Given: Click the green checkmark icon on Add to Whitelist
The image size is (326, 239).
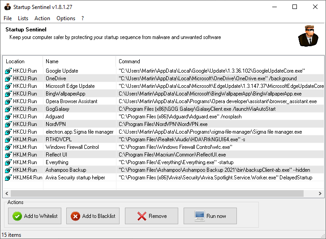Looking at the screenshot, I should coord(17,216).
